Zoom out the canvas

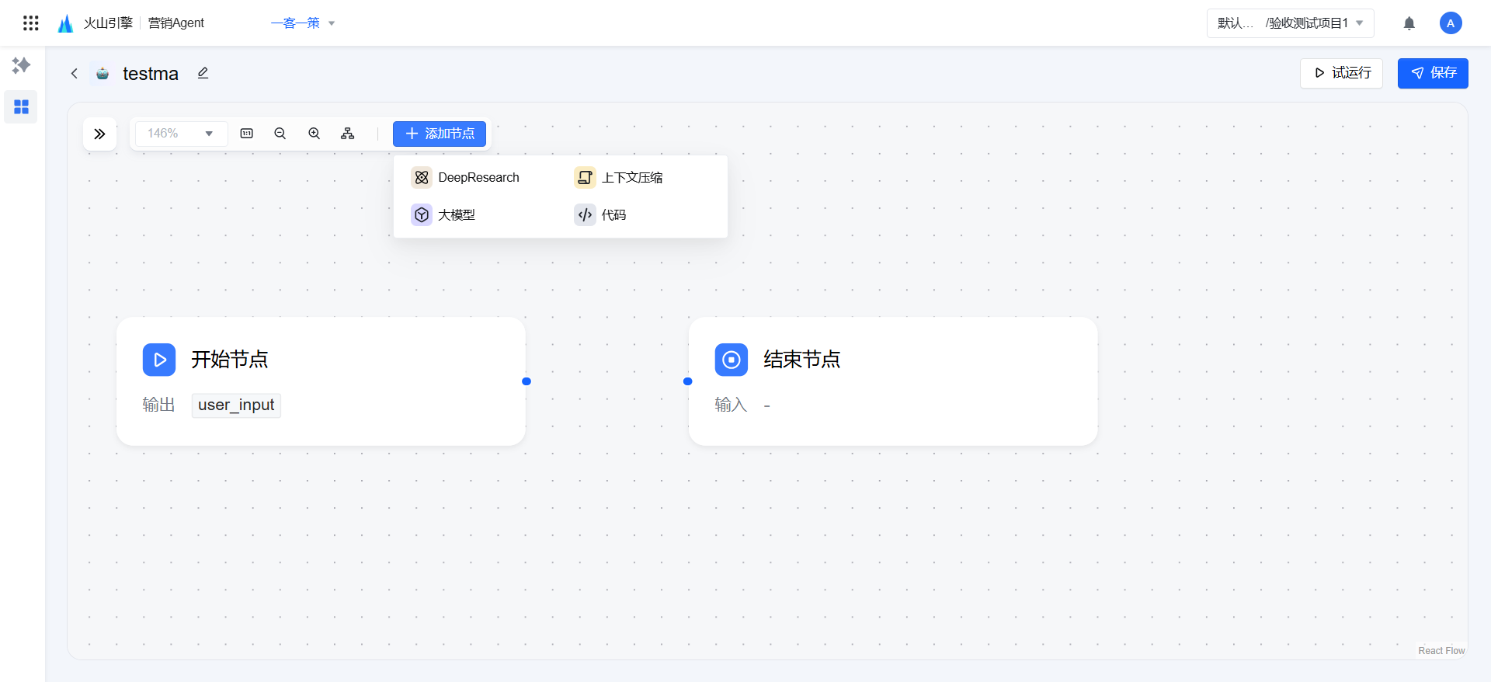pyautogui.click(x=280, y=134)
